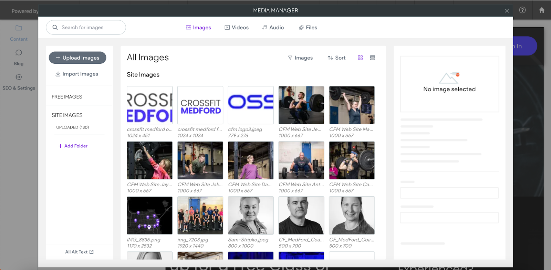
Task: Select the crossfit medford 1024 x 1024 thumbnail
Action: click(200, 105)
